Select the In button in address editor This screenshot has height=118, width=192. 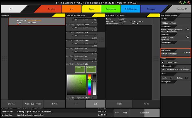tap(76, 104)
